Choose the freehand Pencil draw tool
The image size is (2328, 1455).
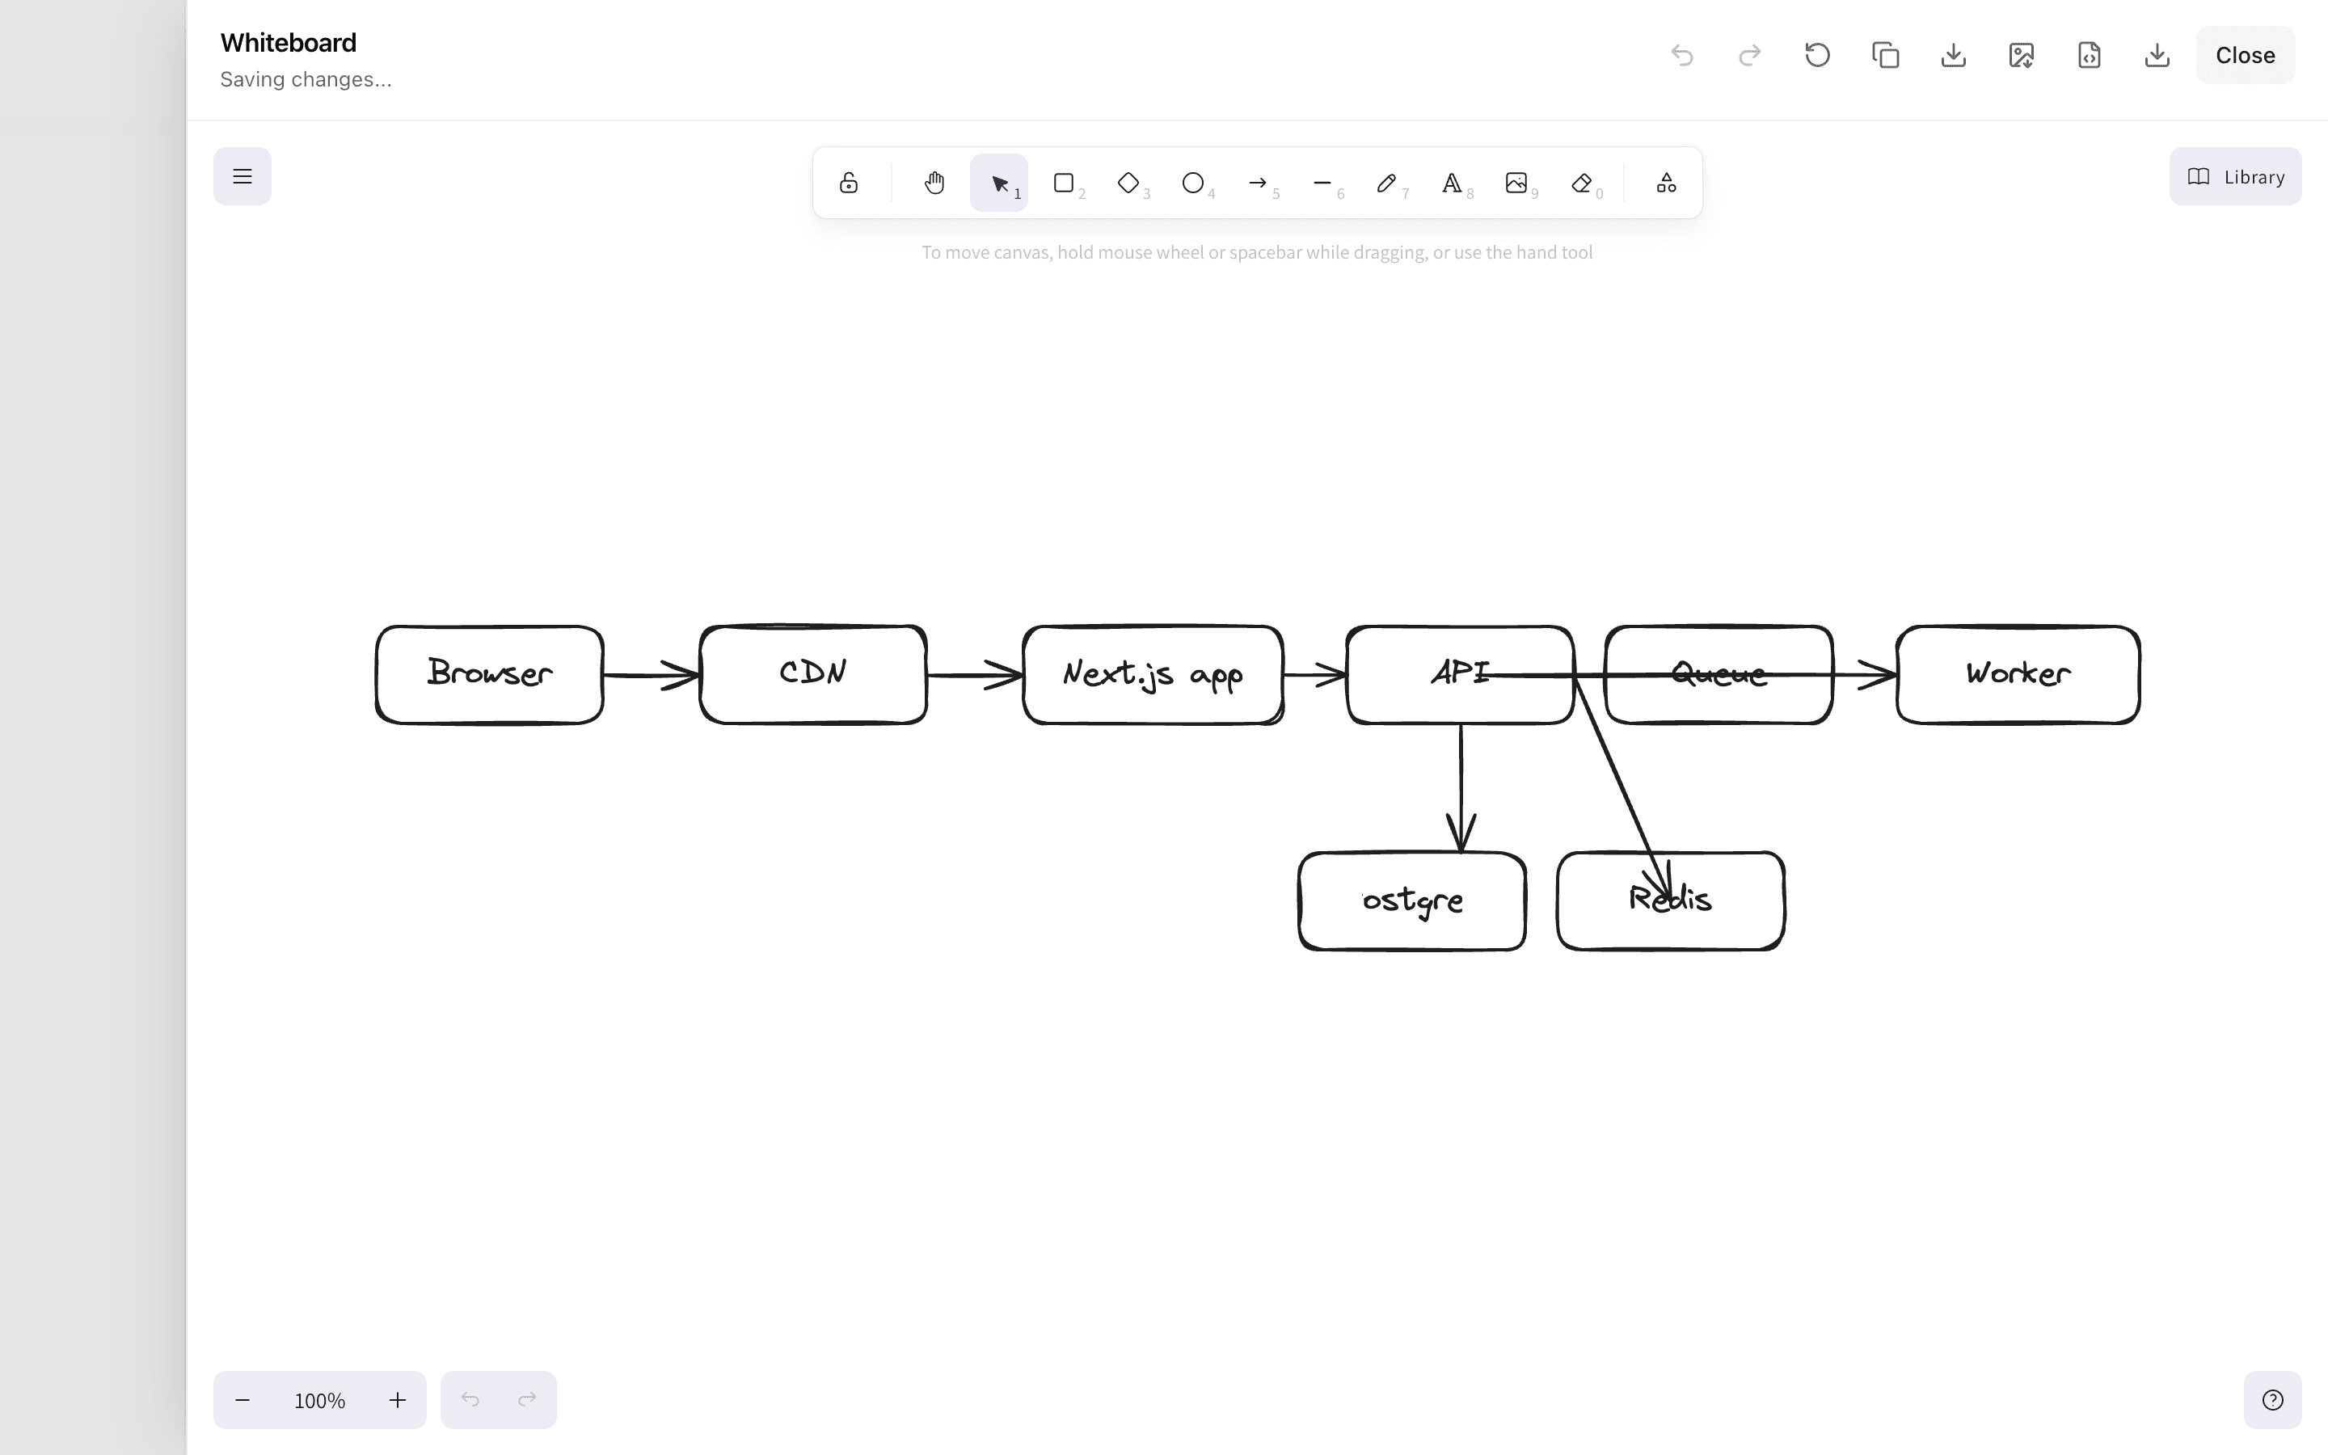pyautogui.click(x=1386, y=183)
